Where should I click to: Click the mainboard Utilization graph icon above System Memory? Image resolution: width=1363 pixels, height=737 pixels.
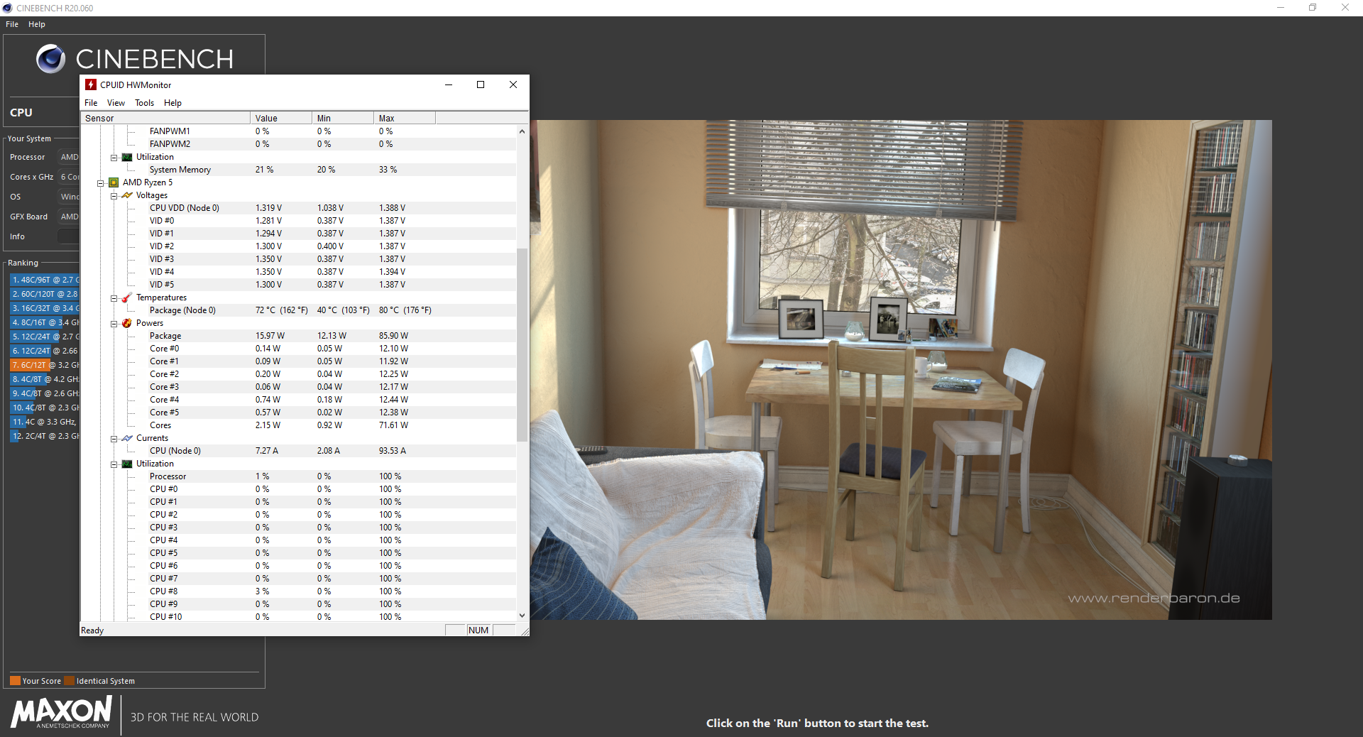(127, 157)
